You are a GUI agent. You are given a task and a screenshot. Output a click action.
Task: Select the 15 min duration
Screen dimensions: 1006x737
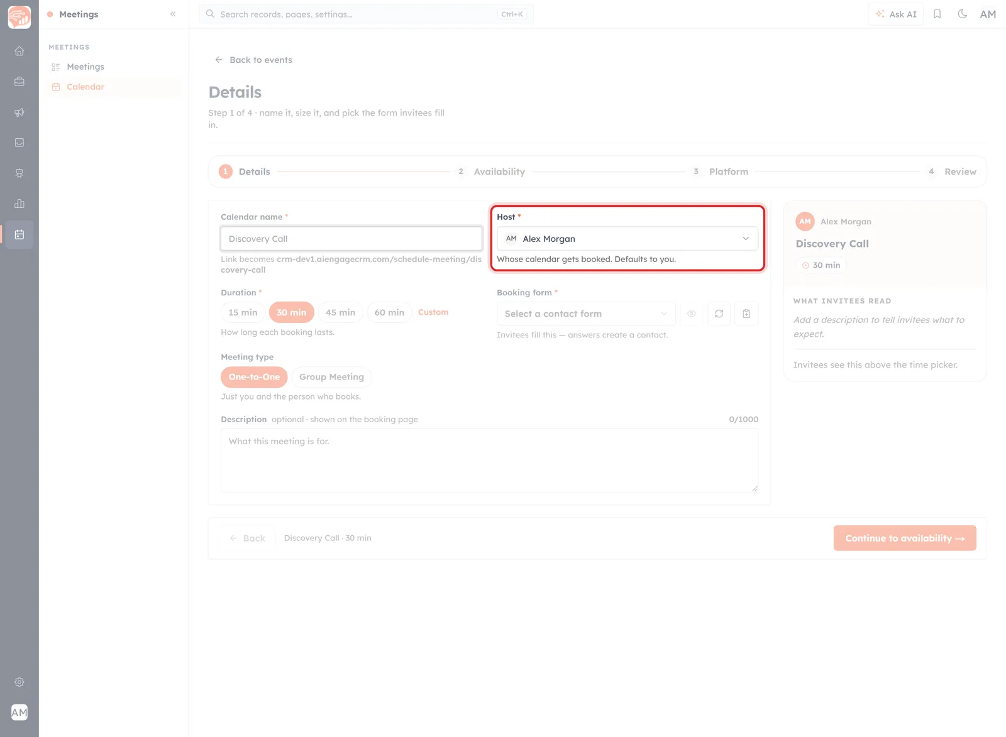[x=243, y=312]
